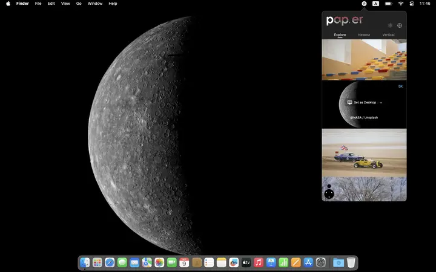The image size is (436, 272).
Task: Launch FaceTime from the Dock
Action: click(x=172, y=262)
